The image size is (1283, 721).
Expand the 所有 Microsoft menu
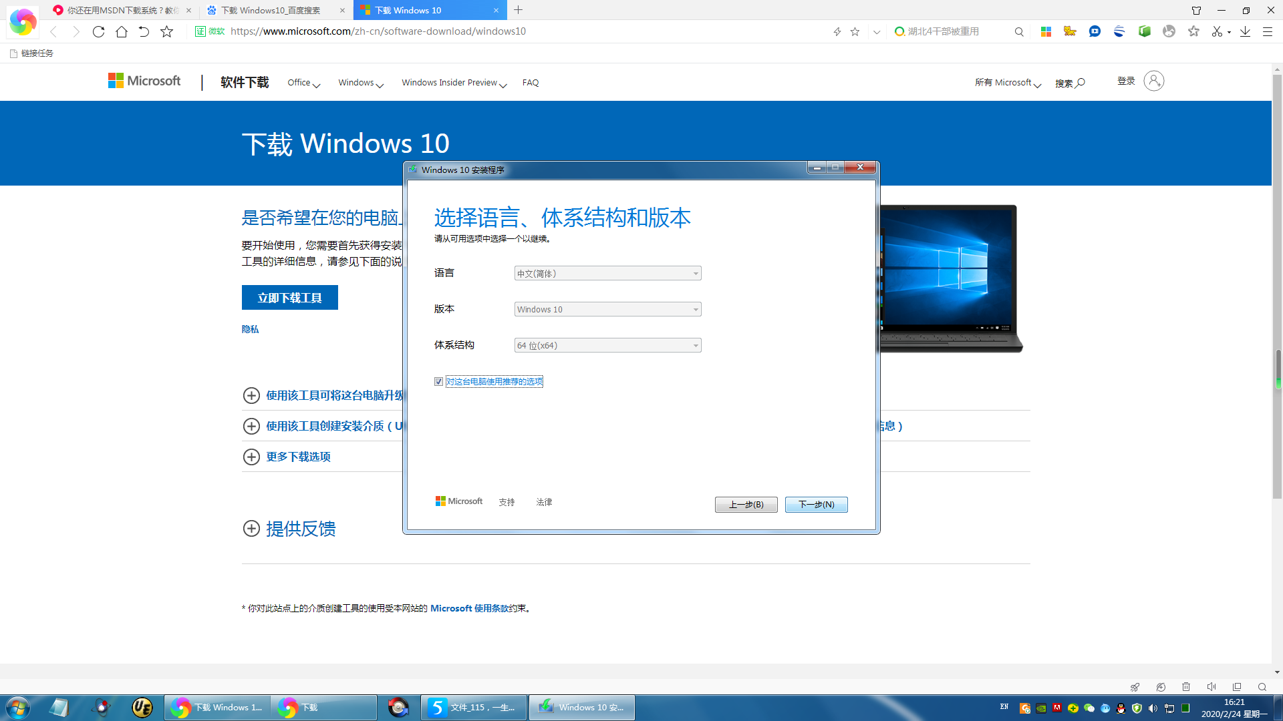coord(1008,83)
